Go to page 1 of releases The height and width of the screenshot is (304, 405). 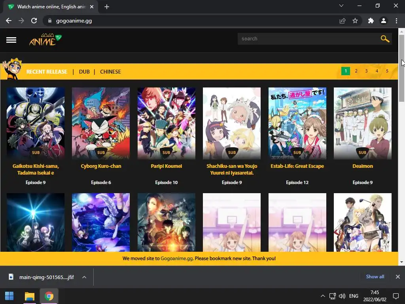pos(346,71)
